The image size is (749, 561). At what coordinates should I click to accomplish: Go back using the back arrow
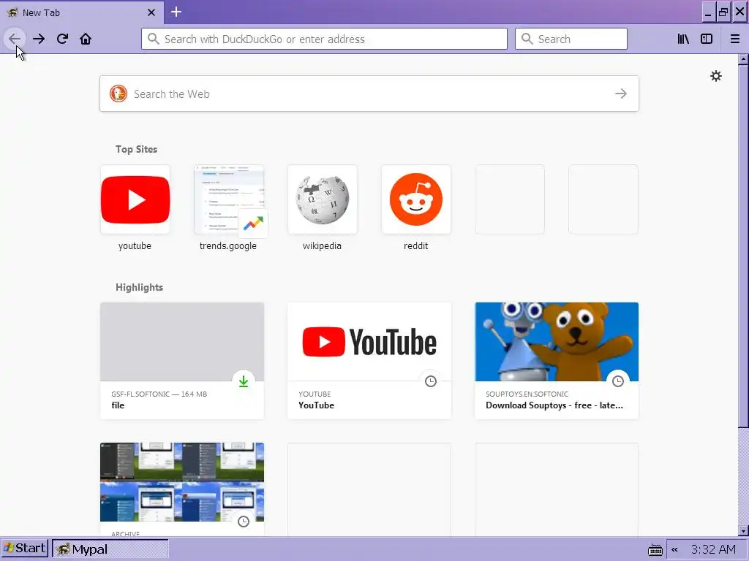[15, 39]
